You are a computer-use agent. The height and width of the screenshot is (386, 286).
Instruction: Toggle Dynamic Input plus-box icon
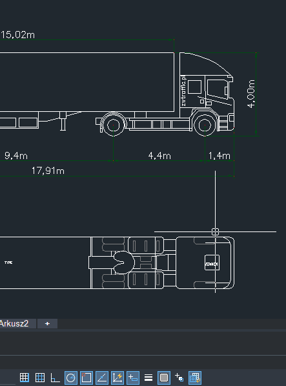click(133, 378)
